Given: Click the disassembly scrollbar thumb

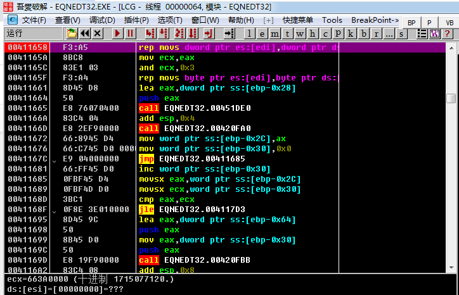Looking at the screenshot, I should pos(451,98).
